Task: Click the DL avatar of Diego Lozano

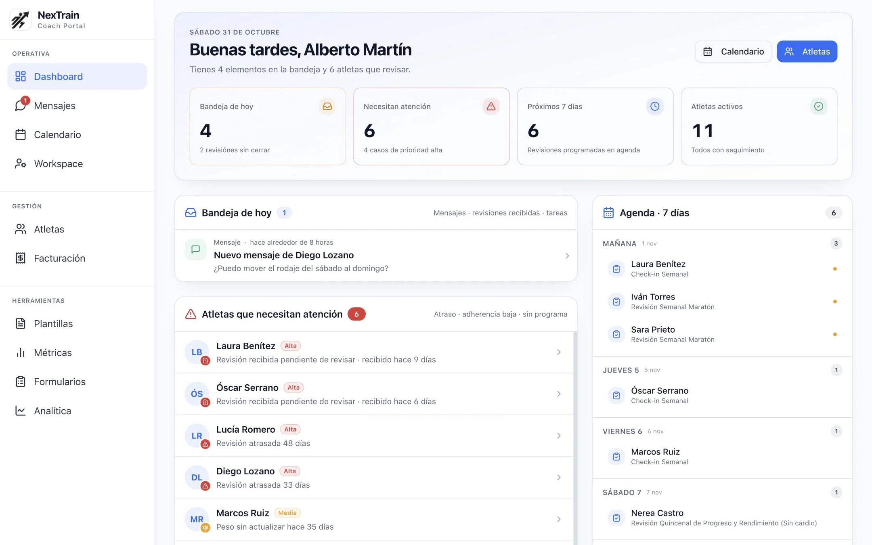Action: [x=197, y=477]
